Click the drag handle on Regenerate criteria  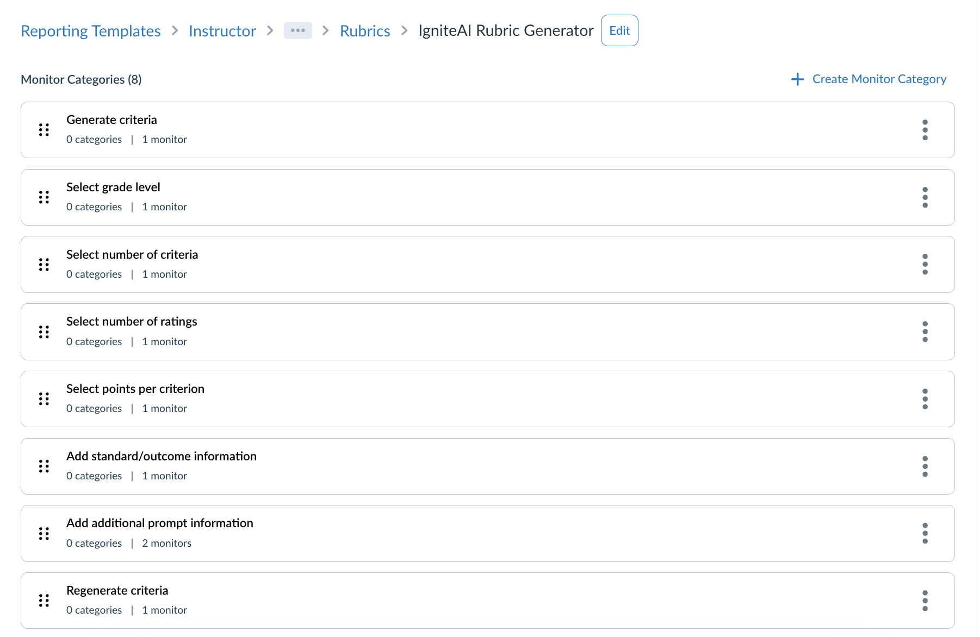(44, 601)
